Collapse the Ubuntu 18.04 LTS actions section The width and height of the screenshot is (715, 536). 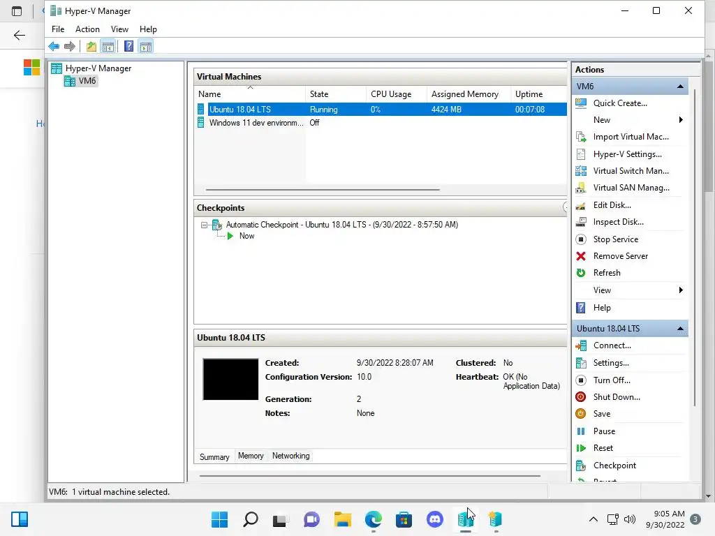tap(680, 329)
